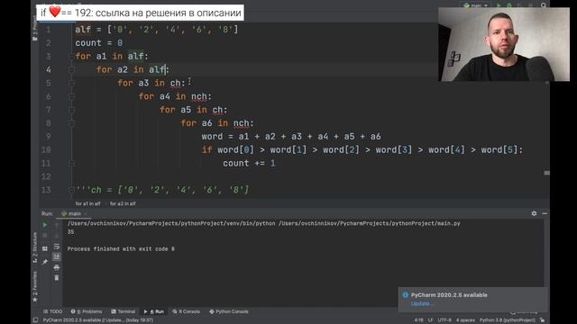The image size is (577, 324).
Task: Clear Run console output with the trash icon
Action: coord(56,278)
